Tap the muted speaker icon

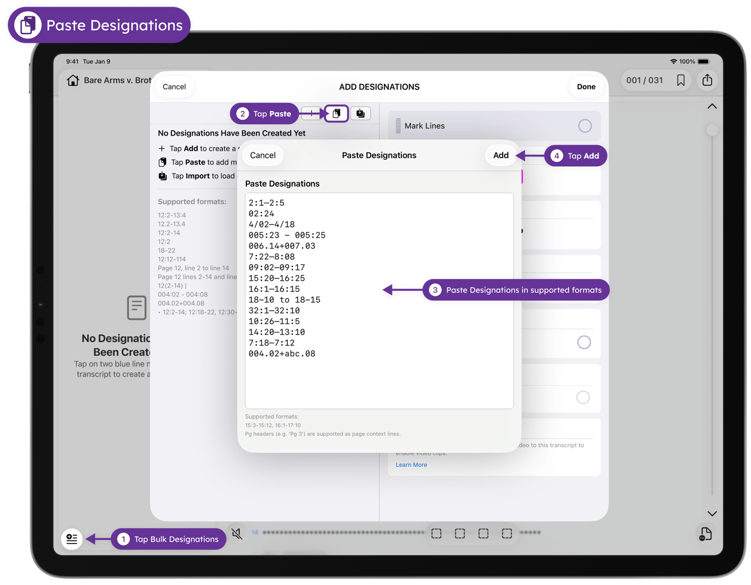click(237, 533)
